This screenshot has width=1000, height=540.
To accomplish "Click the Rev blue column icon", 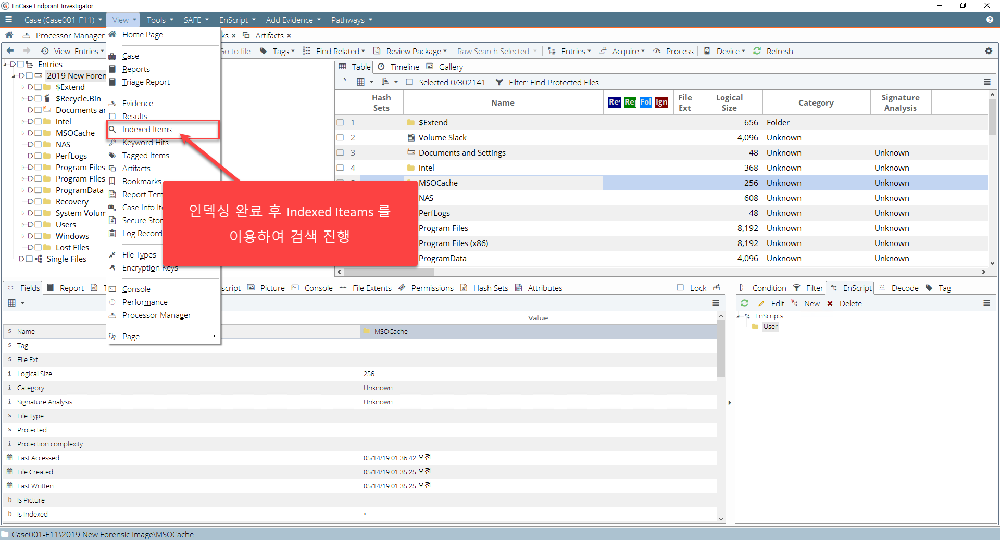I will (x=614, y=102).
